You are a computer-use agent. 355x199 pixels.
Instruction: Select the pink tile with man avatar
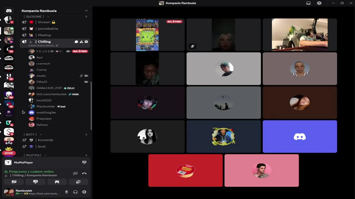[262, 171]
